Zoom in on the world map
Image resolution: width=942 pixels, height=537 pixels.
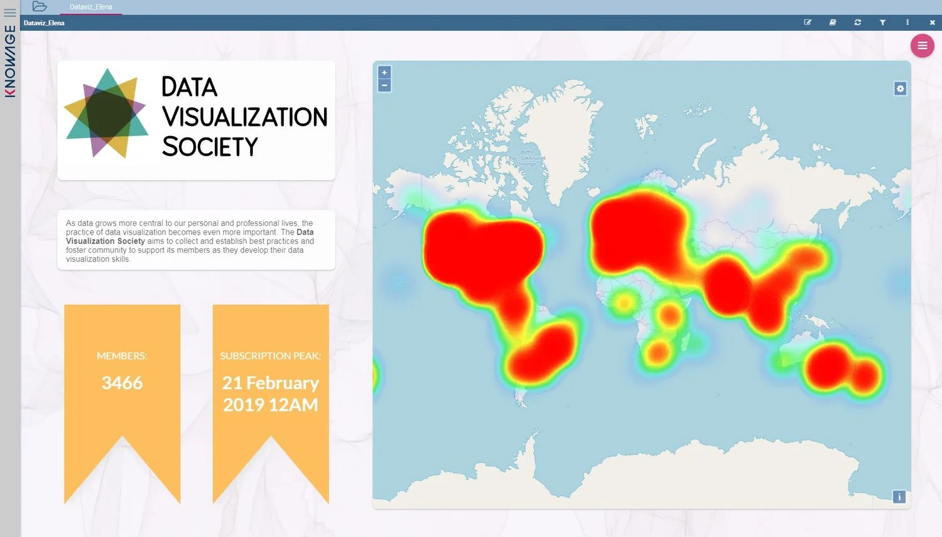coord(384,72)
